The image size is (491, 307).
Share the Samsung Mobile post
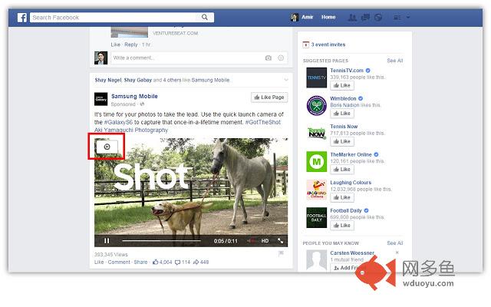(x=140, y=262)
